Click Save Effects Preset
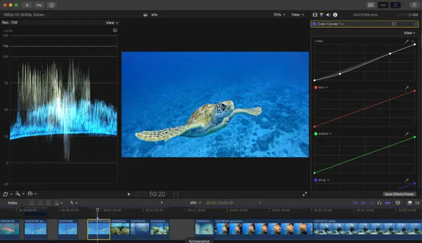The width and height of the screenshot is (422, 243). tap(399, 194)
